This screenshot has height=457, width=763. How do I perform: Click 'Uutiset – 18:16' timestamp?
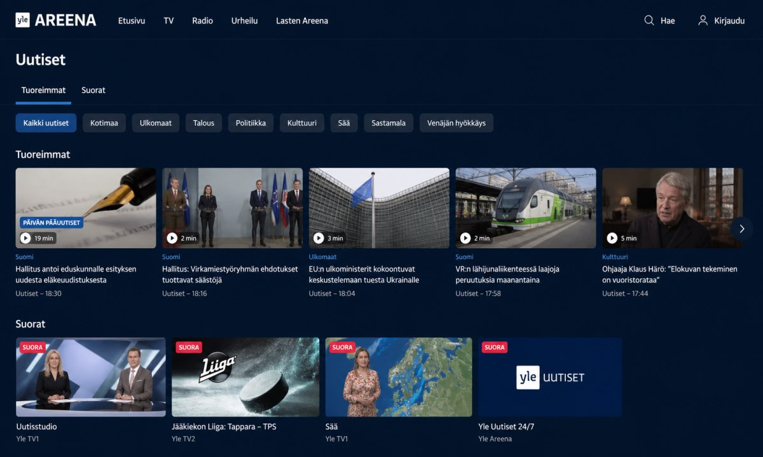[x=184, y=293]
